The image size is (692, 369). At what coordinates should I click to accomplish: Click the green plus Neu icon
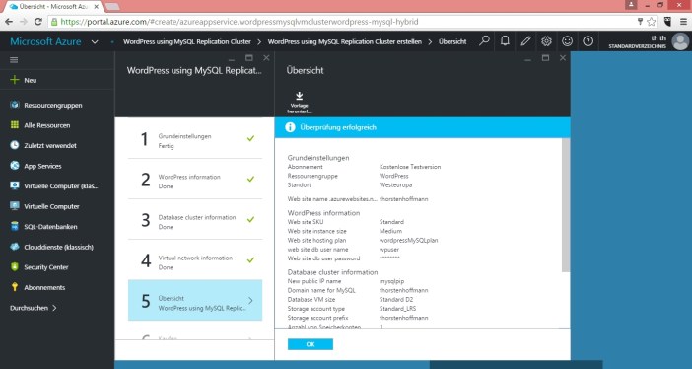pyautogui.click(x=15, y=80)
